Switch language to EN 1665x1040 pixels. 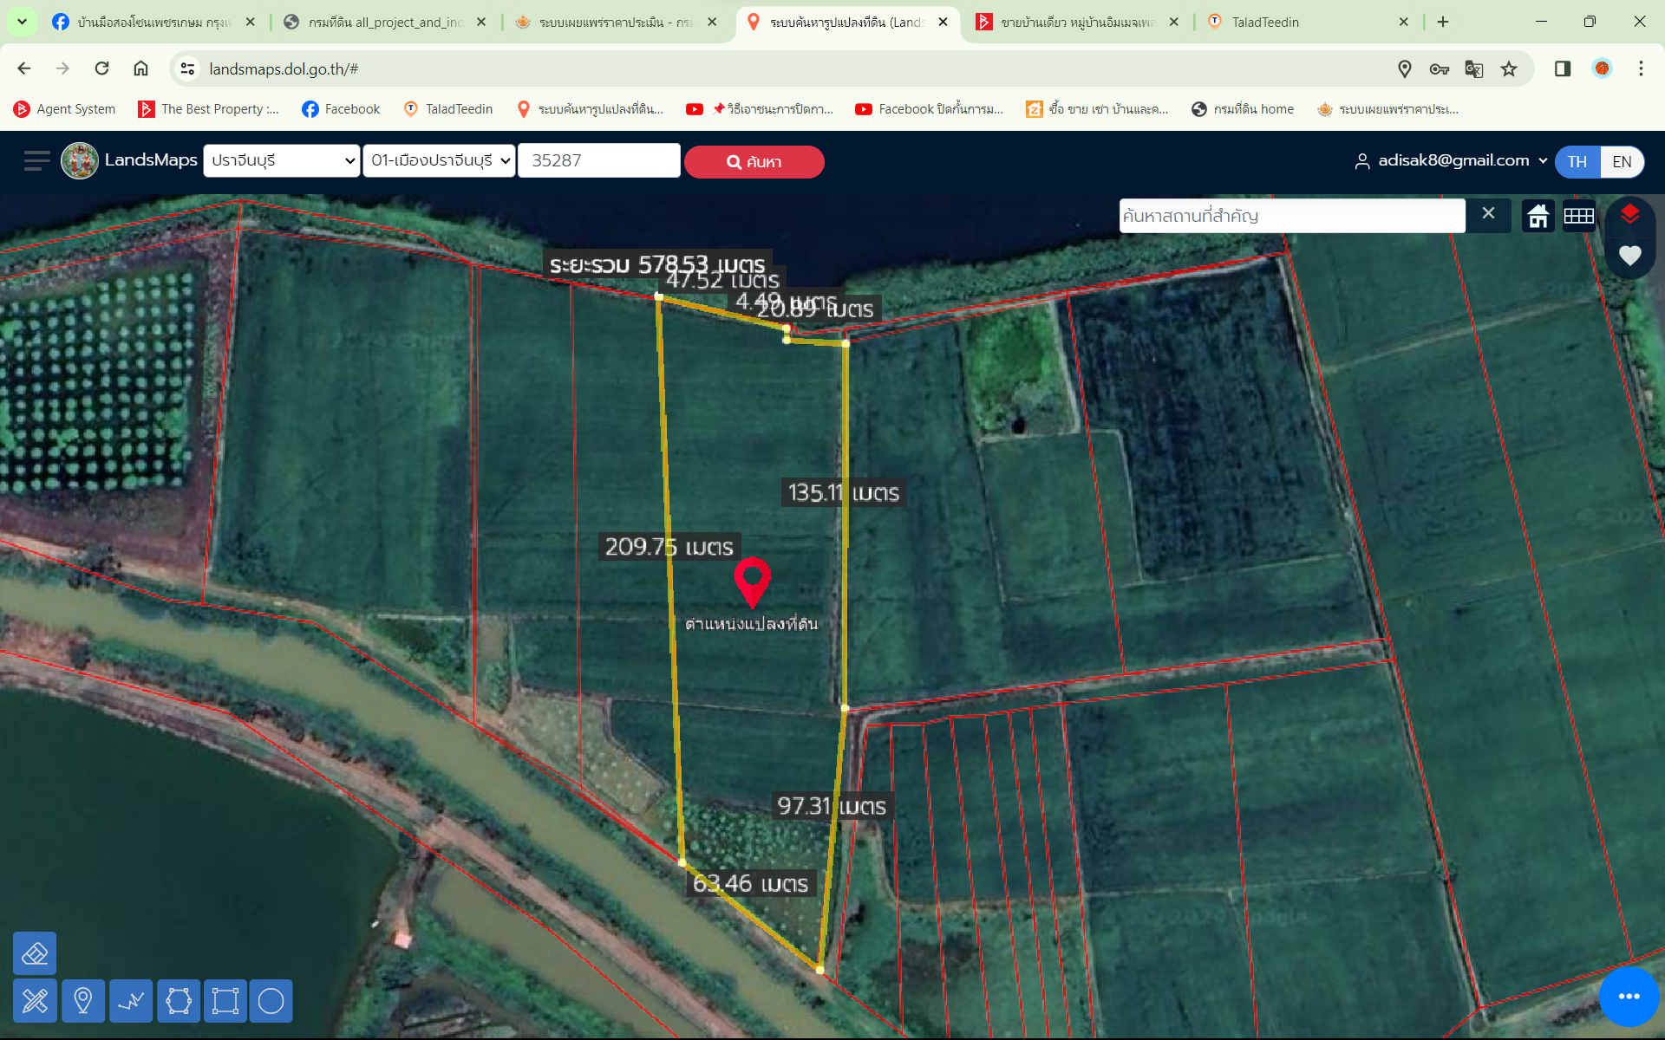[x=1622, y=162]
